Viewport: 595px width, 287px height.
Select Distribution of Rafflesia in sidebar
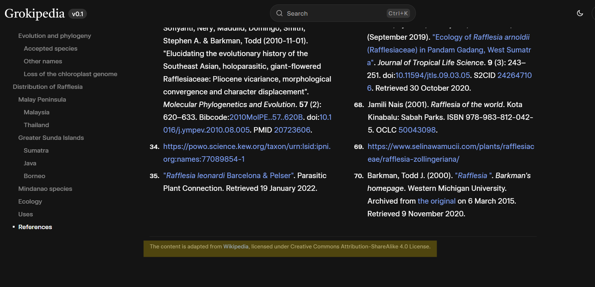(x=47, y=87)
